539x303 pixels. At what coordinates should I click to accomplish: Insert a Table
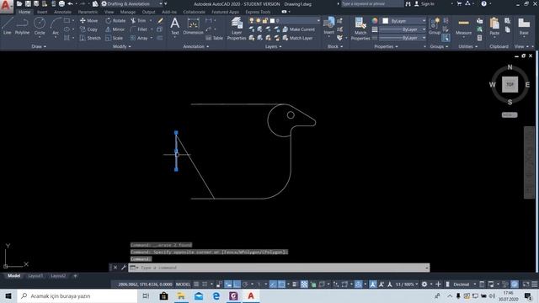214,38
